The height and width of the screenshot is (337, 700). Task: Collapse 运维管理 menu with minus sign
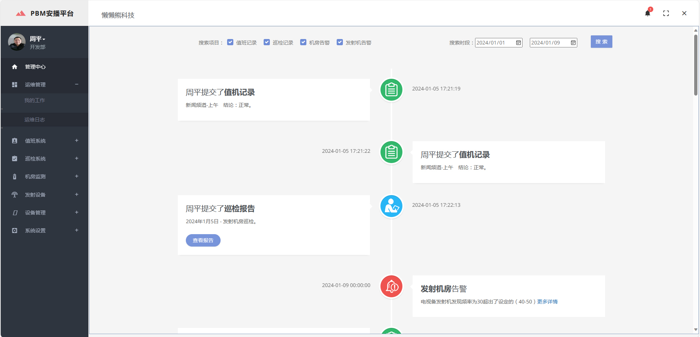point(77,84)
